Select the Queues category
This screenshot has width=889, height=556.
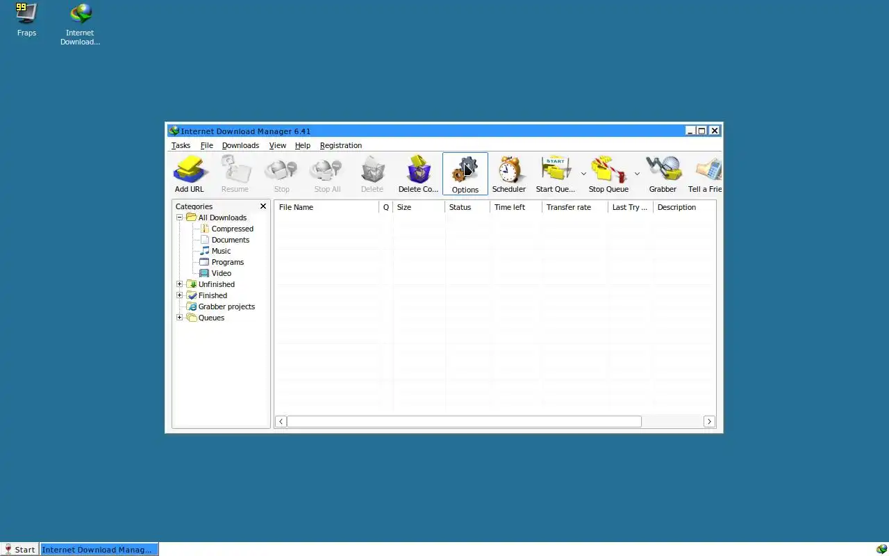coord(206,318)
